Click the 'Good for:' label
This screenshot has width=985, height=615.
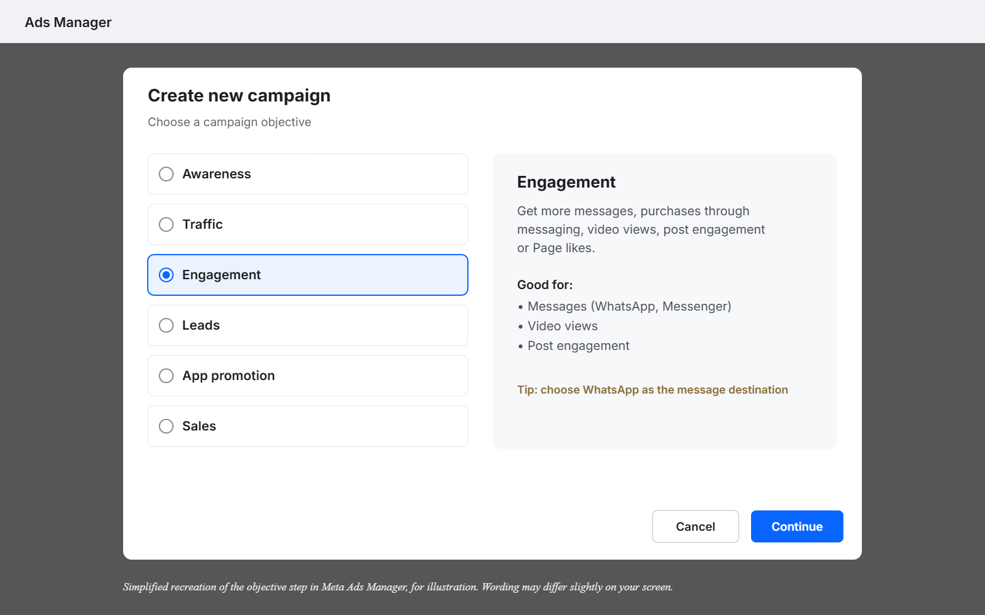click(x=545, y=285)
